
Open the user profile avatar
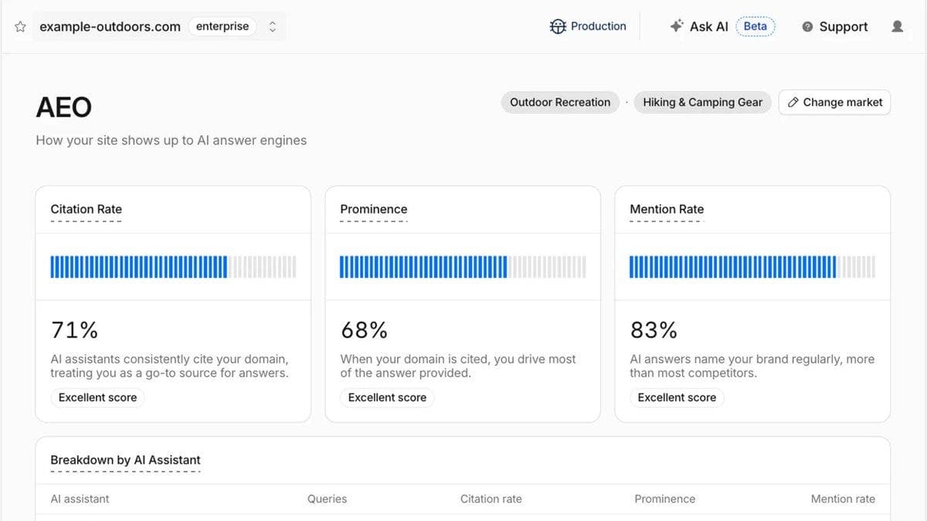tap(897, 26)
